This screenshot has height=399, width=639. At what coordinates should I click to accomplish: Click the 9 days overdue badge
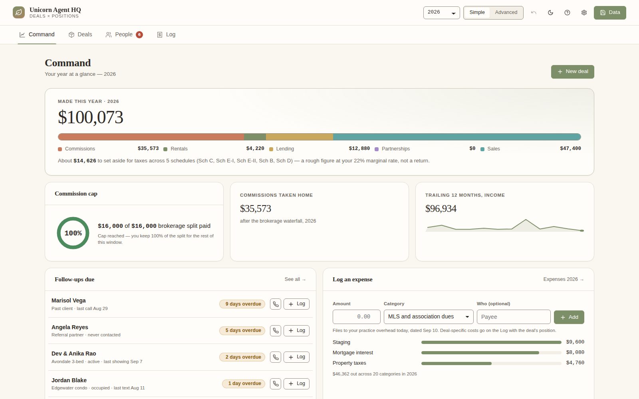tap(242, 304)
